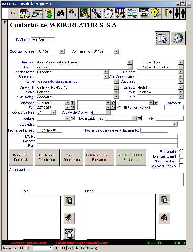The image size is (193, 252).
Task: Go to last record navigation button
Action: (x=63, y=248)
